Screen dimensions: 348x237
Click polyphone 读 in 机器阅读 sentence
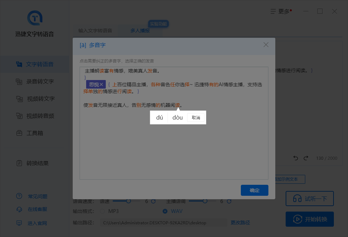coord(177,105)
